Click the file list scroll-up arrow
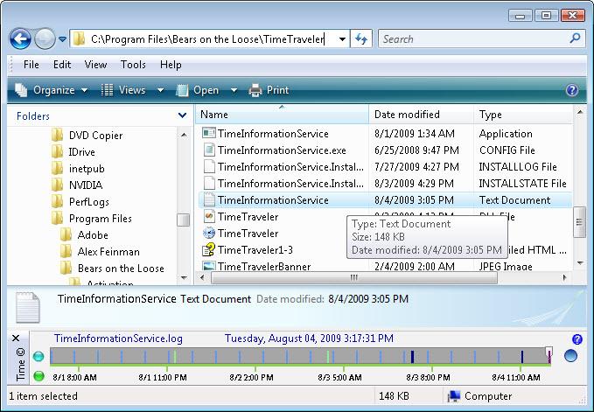 pyautogui.click(x=580, y=112)
